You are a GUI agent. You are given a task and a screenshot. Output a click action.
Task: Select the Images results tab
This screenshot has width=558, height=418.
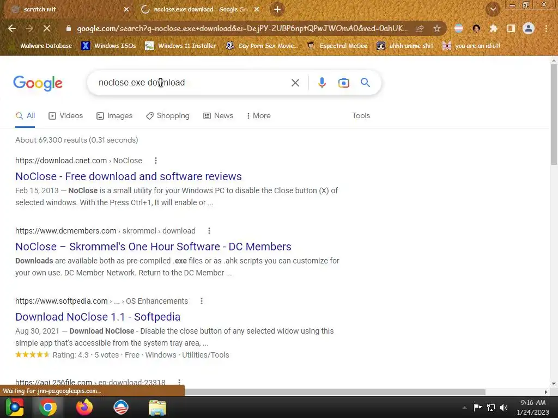[114, 116]
